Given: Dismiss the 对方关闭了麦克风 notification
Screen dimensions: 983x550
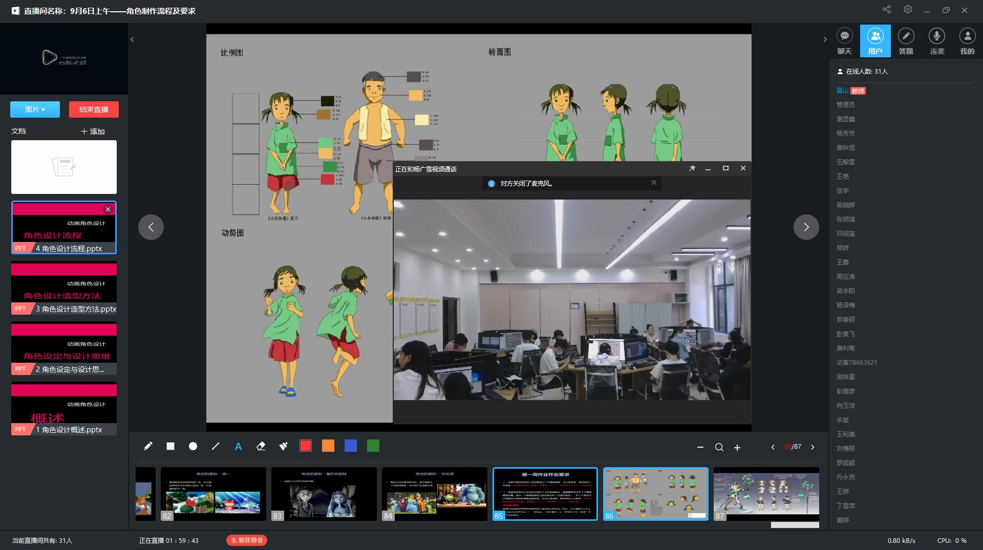Looking at the screenshot, I should point(654,183).
